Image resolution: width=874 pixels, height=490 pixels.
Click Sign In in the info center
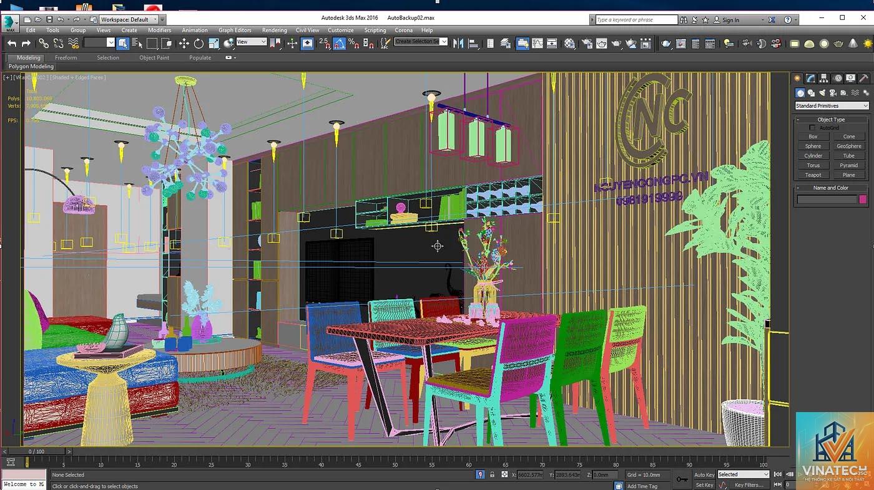tap(730, 20)
